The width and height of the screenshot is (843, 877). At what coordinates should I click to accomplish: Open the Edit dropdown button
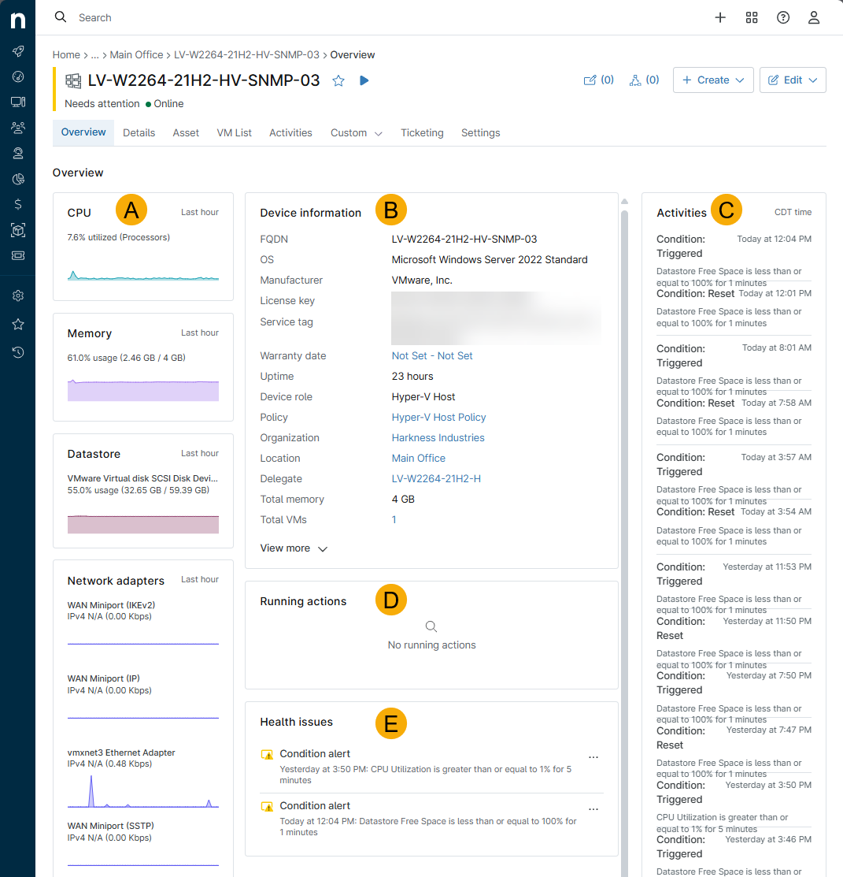pos(793,80)
